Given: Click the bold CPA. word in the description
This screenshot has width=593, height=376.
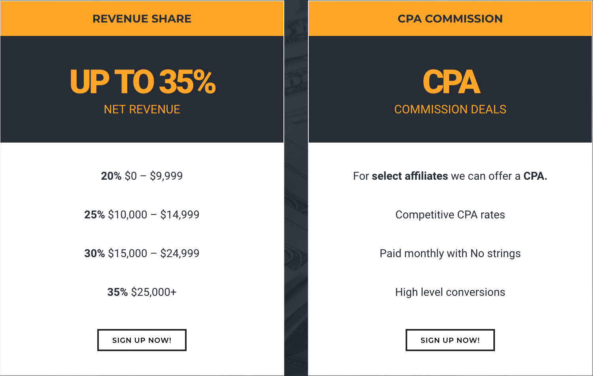Looking at the screenshot, I should (535, 176).
